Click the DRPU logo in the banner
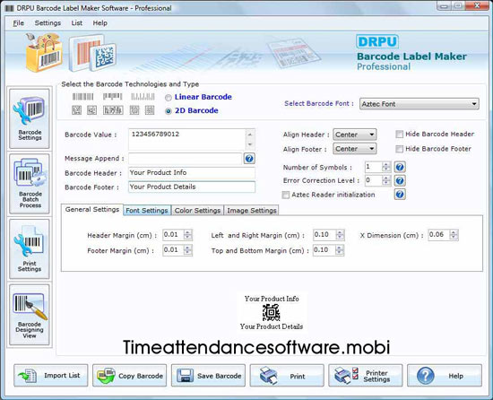 pyautogui.click(x=377, y=41)
